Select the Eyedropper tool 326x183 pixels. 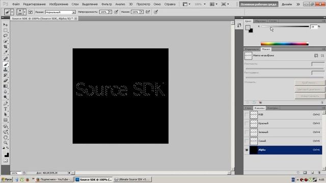pyautogui.click(x=6, y=52)
